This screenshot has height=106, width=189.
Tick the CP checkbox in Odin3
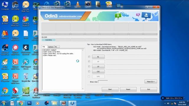pyautogui.click(x=89, y=67)
